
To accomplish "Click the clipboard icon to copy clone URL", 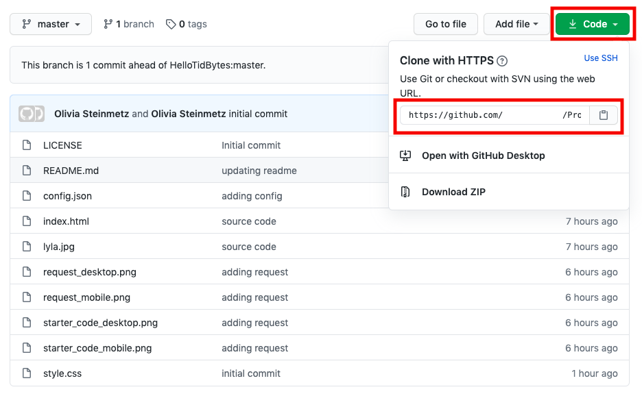I will (x=604, y=115).
